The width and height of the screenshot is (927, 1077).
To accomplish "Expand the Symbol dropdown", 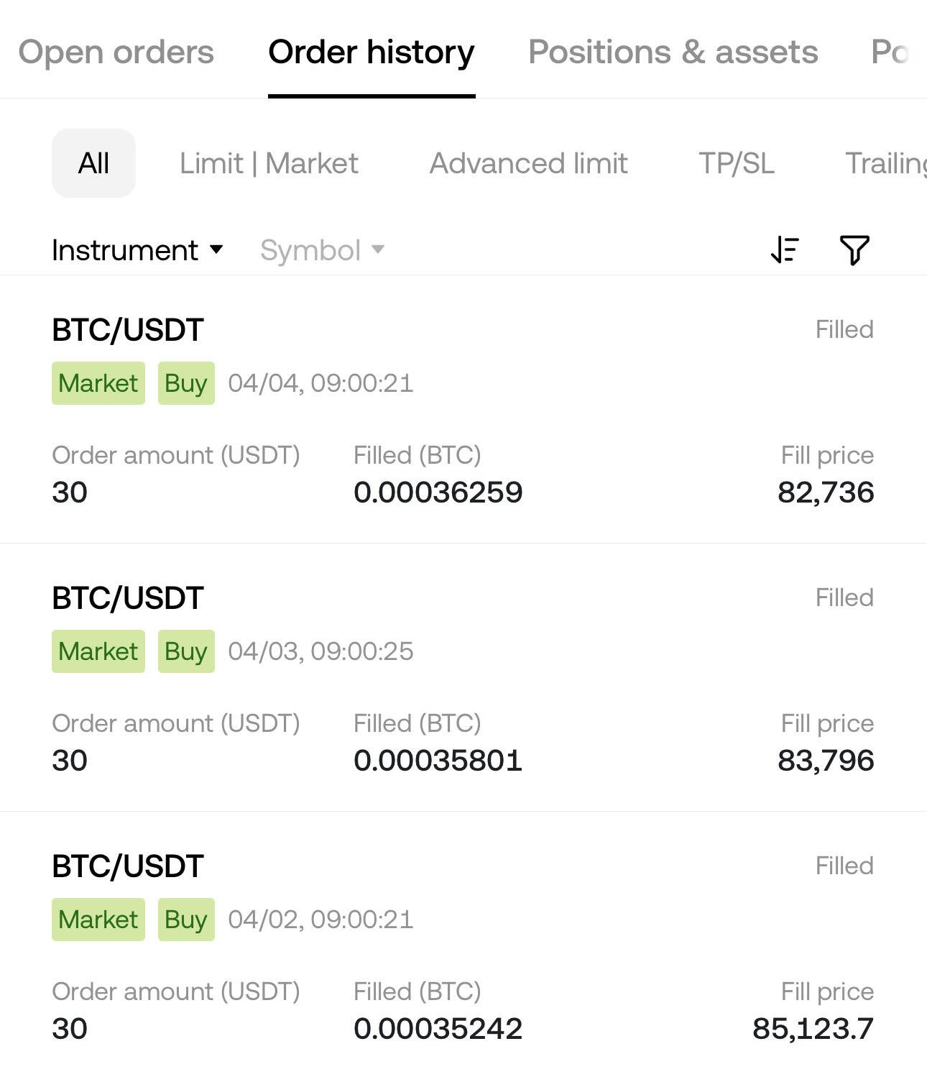I will [x=322, y=250].
